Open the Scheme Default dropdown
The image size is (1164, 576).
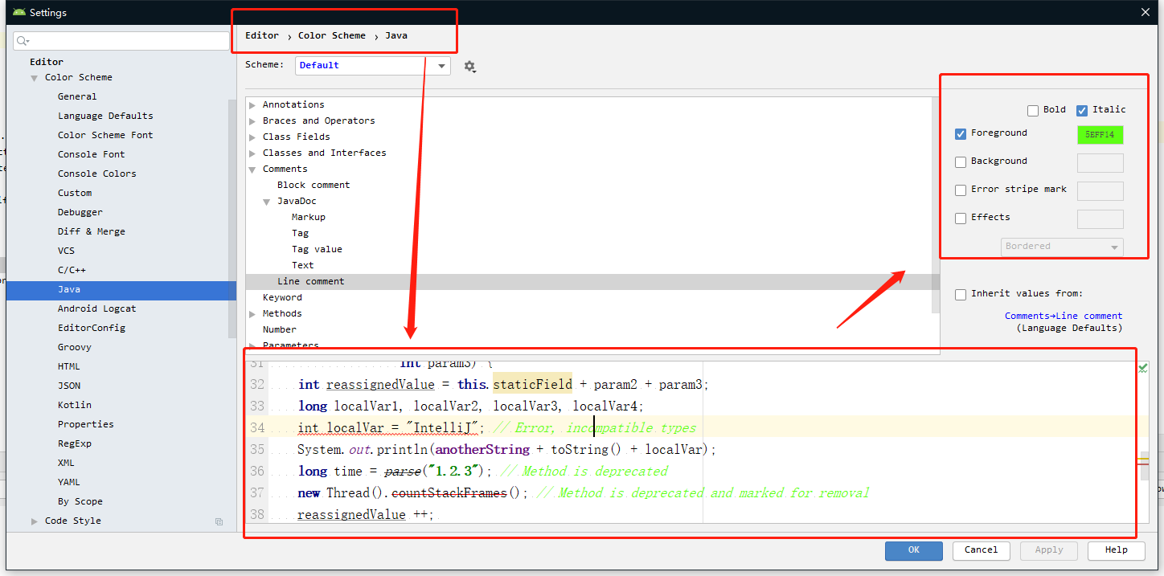coord(373,66)
